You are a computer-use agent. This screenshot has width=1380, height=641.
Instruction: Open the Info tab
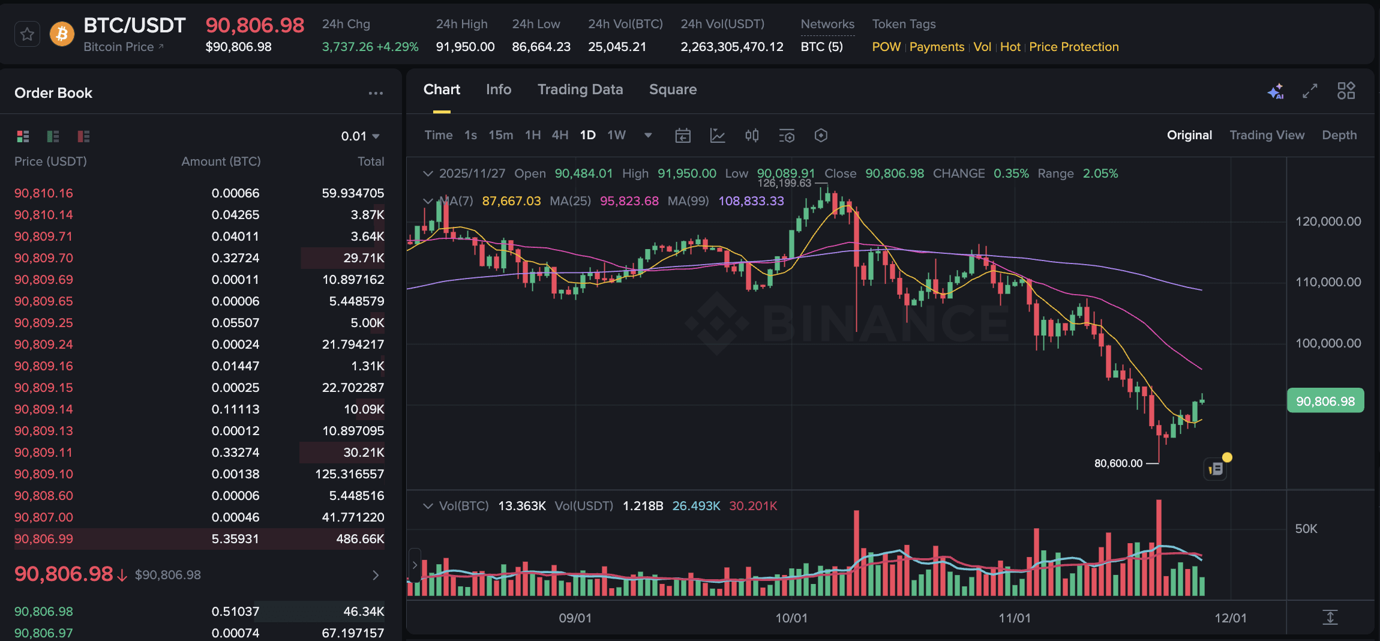click(x=498, y=89)
